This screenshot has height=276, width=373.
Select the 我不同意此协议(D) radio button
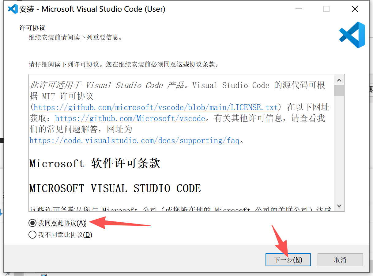click(x=32, y=235)
